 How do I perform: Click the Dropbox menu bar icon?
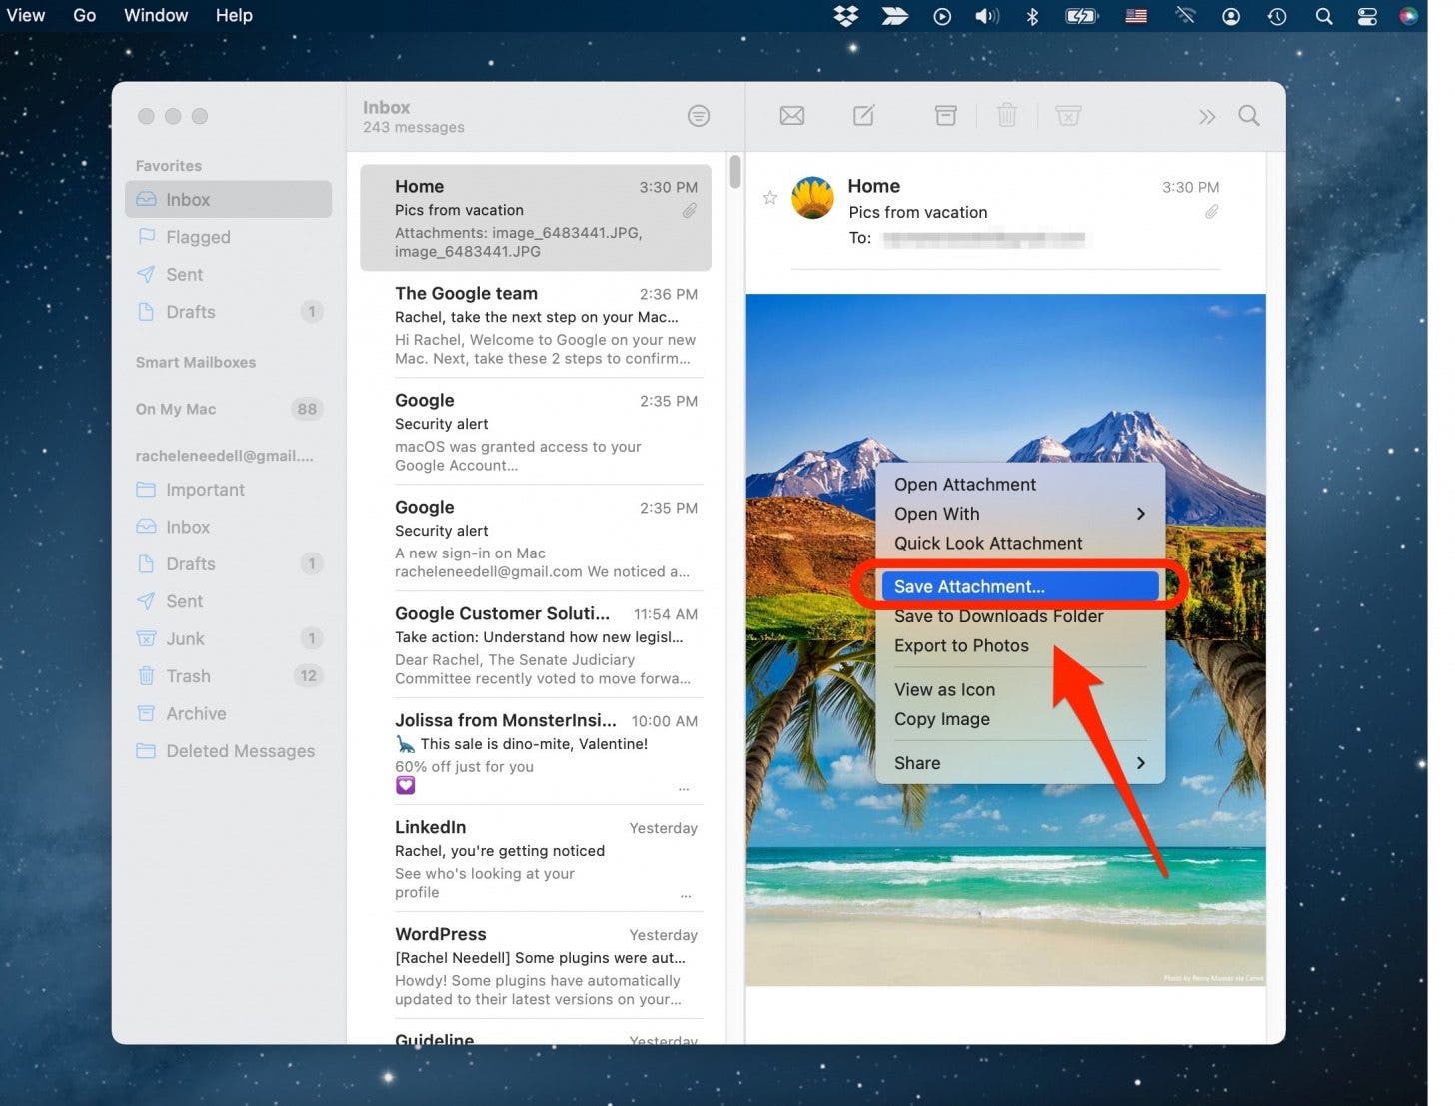coord(845,16)
